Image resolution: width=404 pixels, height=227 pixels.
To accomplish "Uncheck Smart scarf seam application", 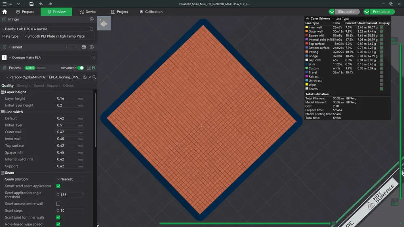I will (58, 186).
